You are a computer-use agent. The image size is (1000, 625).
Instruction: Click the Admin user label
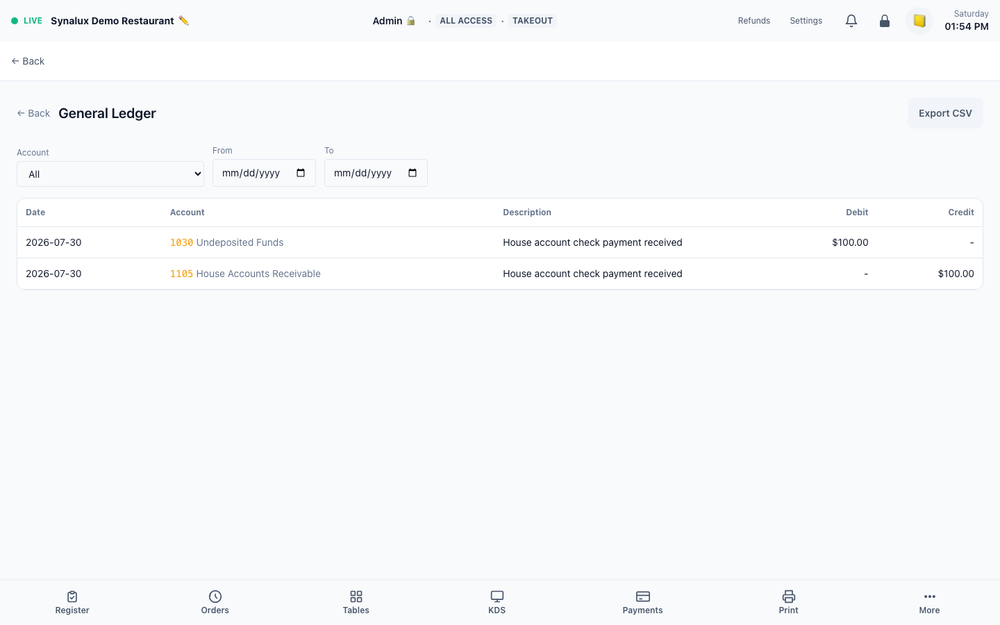(387, 21)
